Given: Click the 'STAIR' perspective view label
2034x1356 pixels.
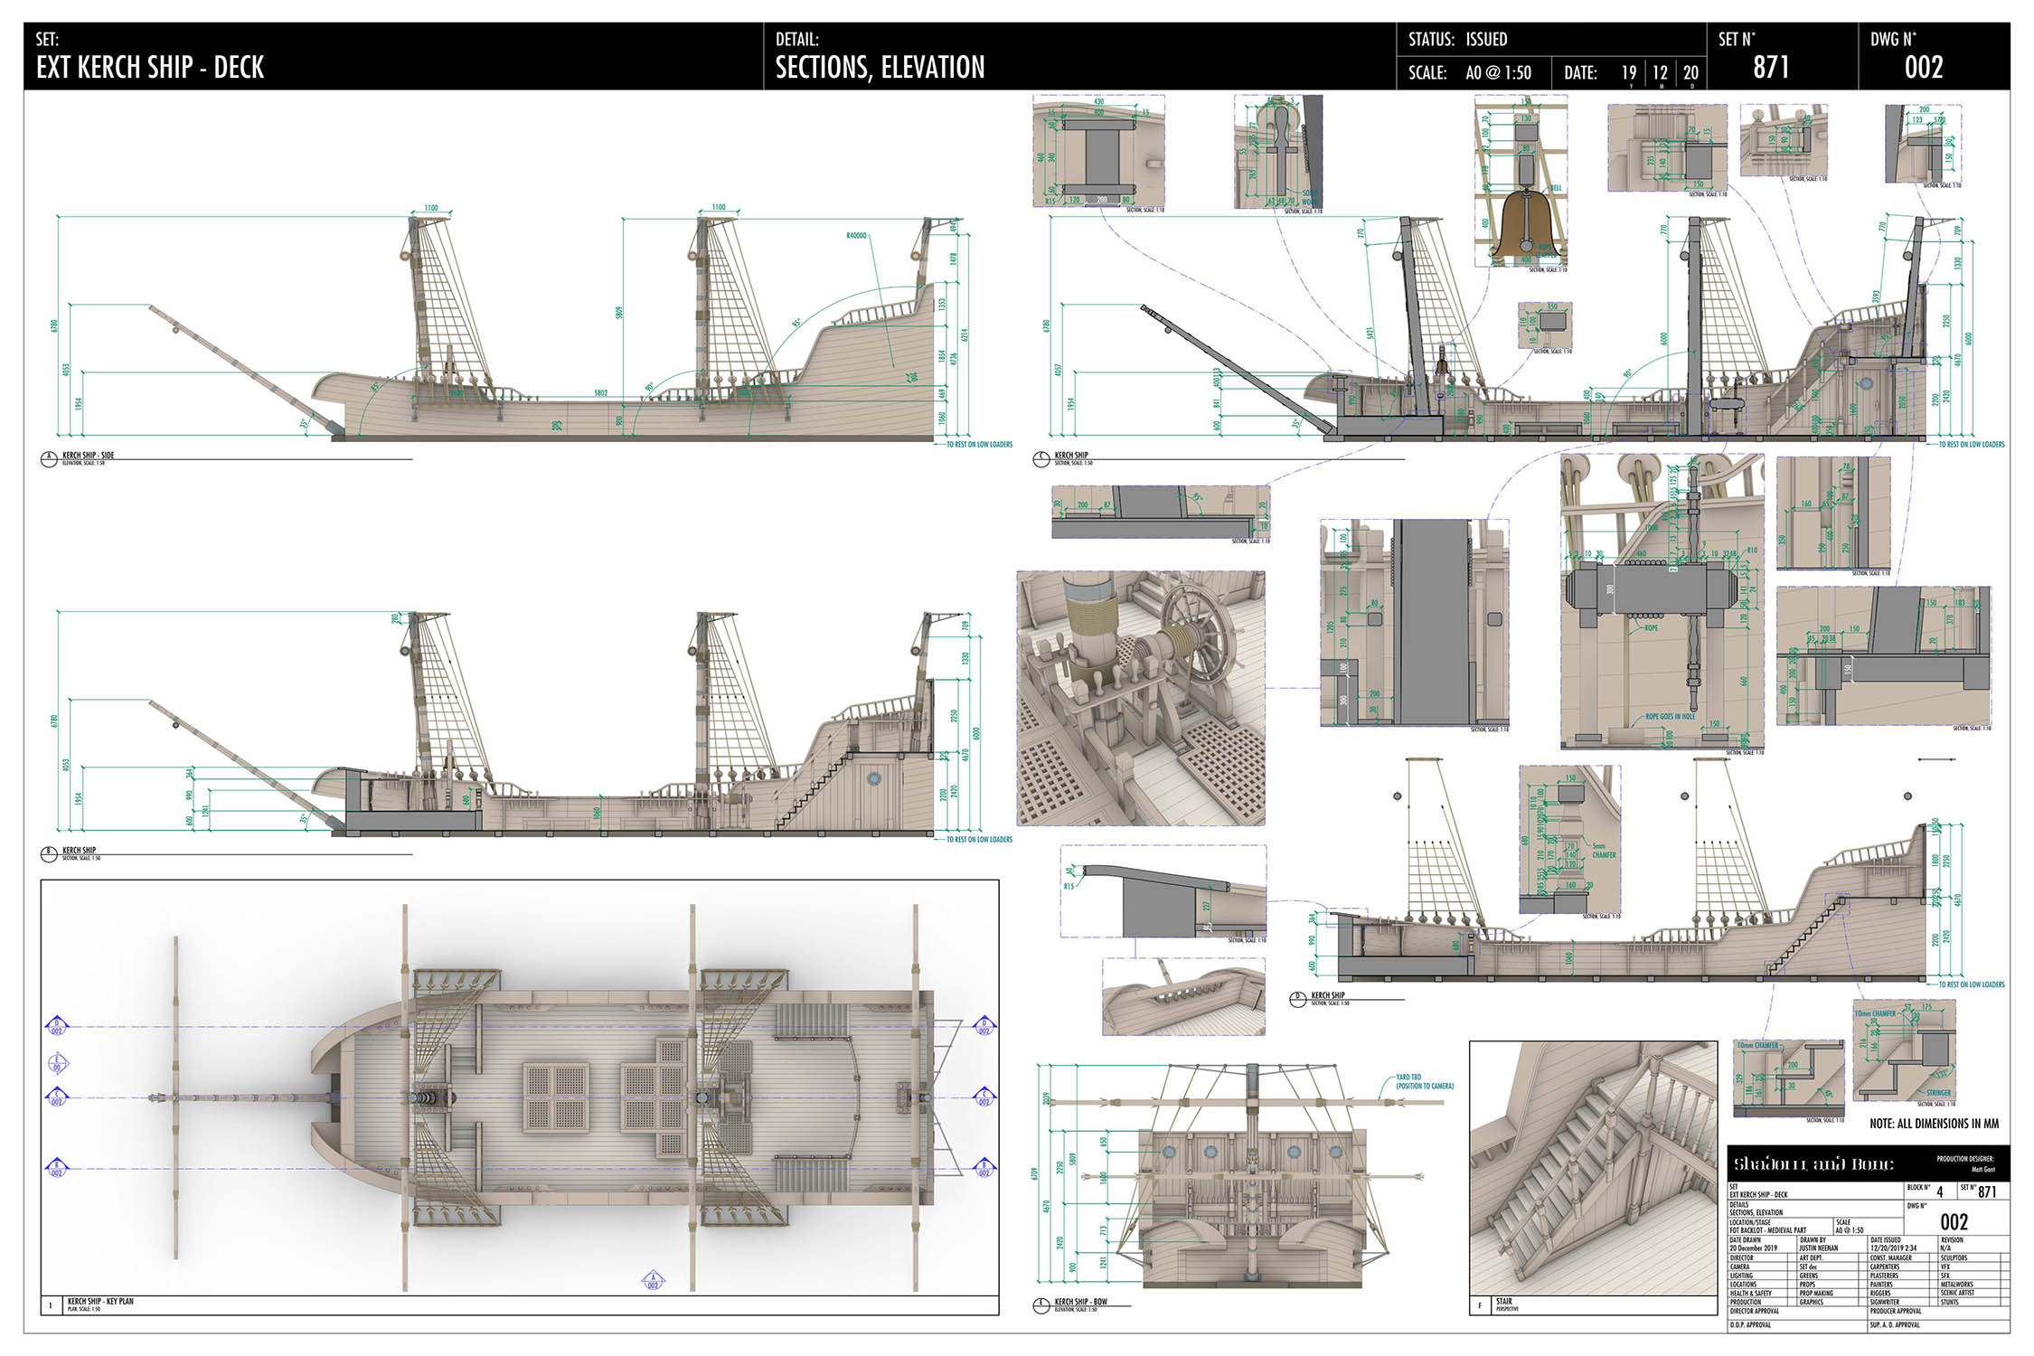Looking at the screenshot, I should [1503, 1302].
